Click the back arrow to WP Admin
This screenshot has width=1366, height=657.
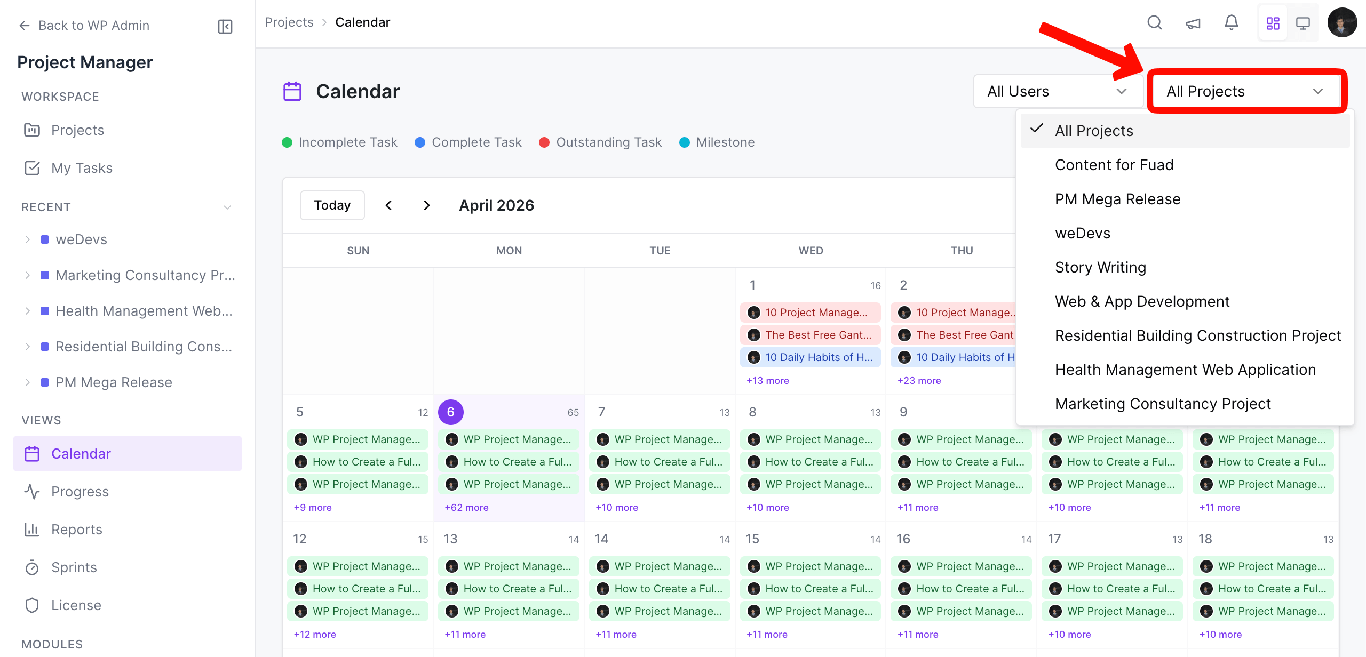[25, 25]
